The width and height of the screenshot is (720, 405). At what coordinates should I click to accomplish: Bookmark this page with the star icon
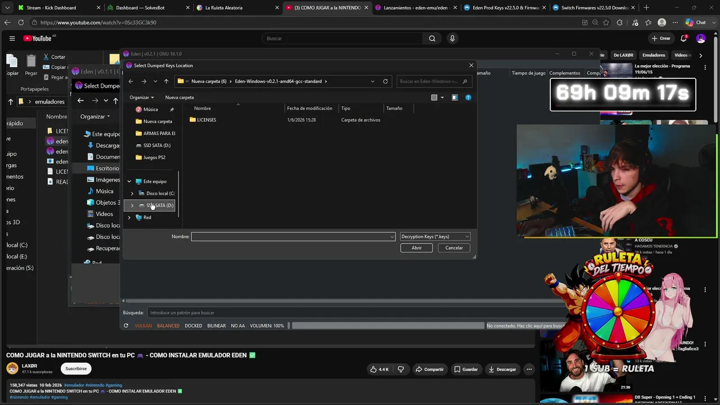pyautogui.click(x=606, y=22)
